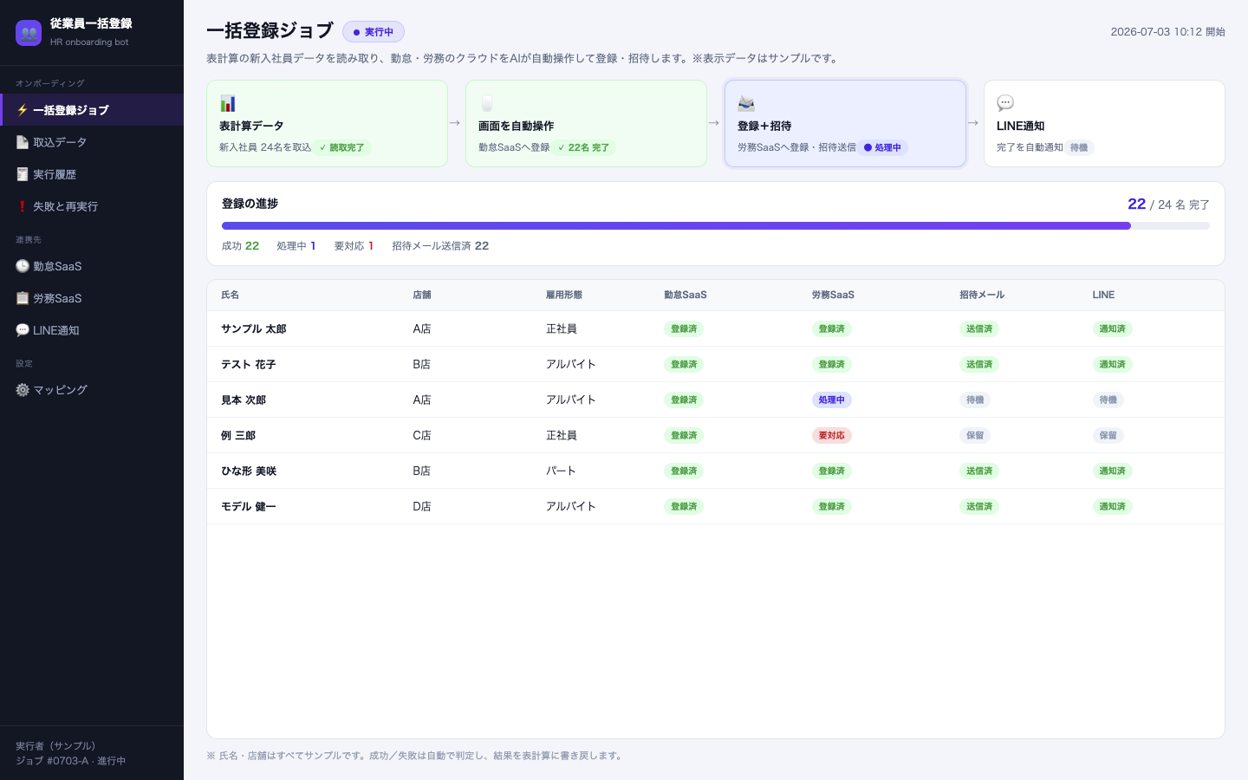This screenshot has width=1248, height=780.
Task: Click the 処理中 労務SaaS badge for 見本 次郎
Action: [x=832, y=400]
